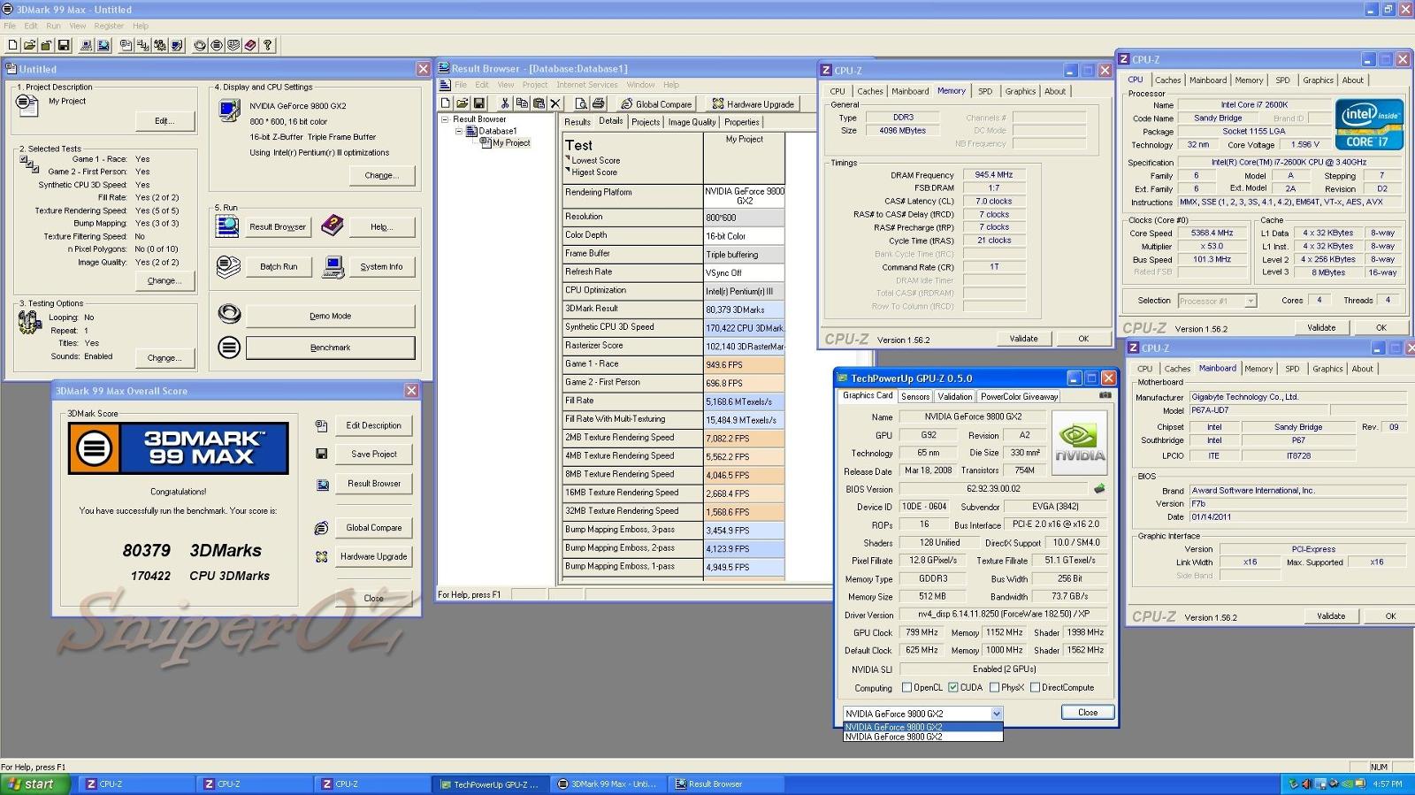Screen dimensions: 1415x795
Task: Click Global Compare in the Overall Score window
Action: coord(373,528)
